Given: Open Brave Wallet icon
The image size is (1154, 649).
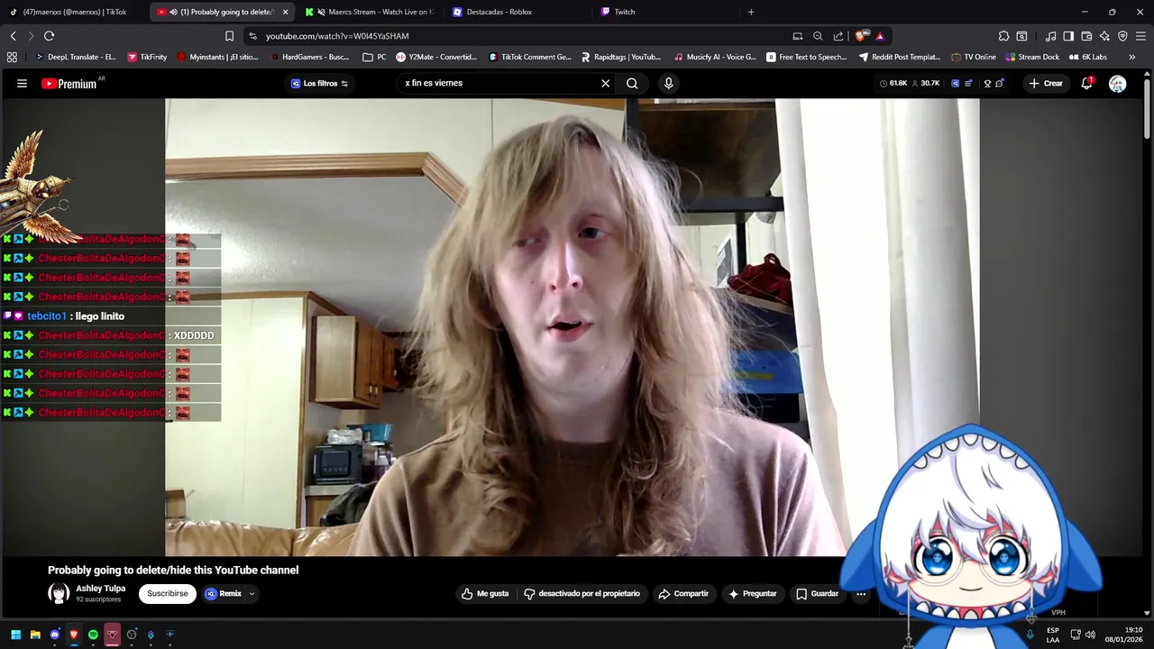Looking at the screenshot, I should pyautogui.click(x=1086, y=36).
